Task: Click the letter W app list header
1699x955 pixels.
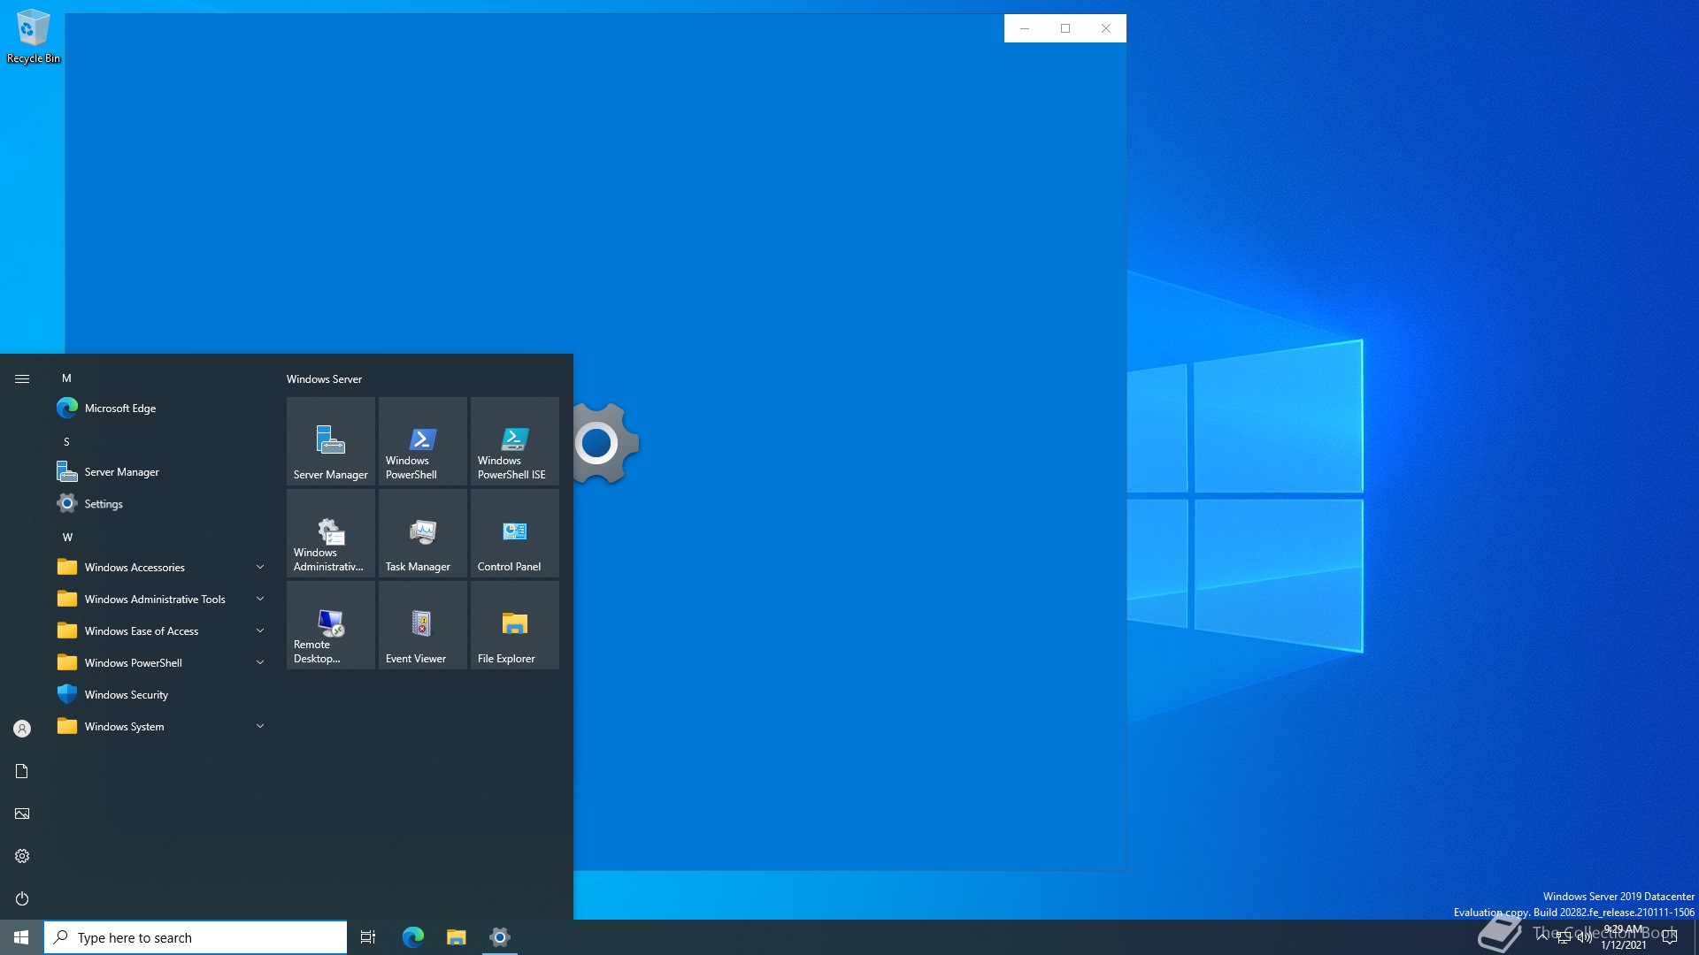Action: click(x=67, y=537)
